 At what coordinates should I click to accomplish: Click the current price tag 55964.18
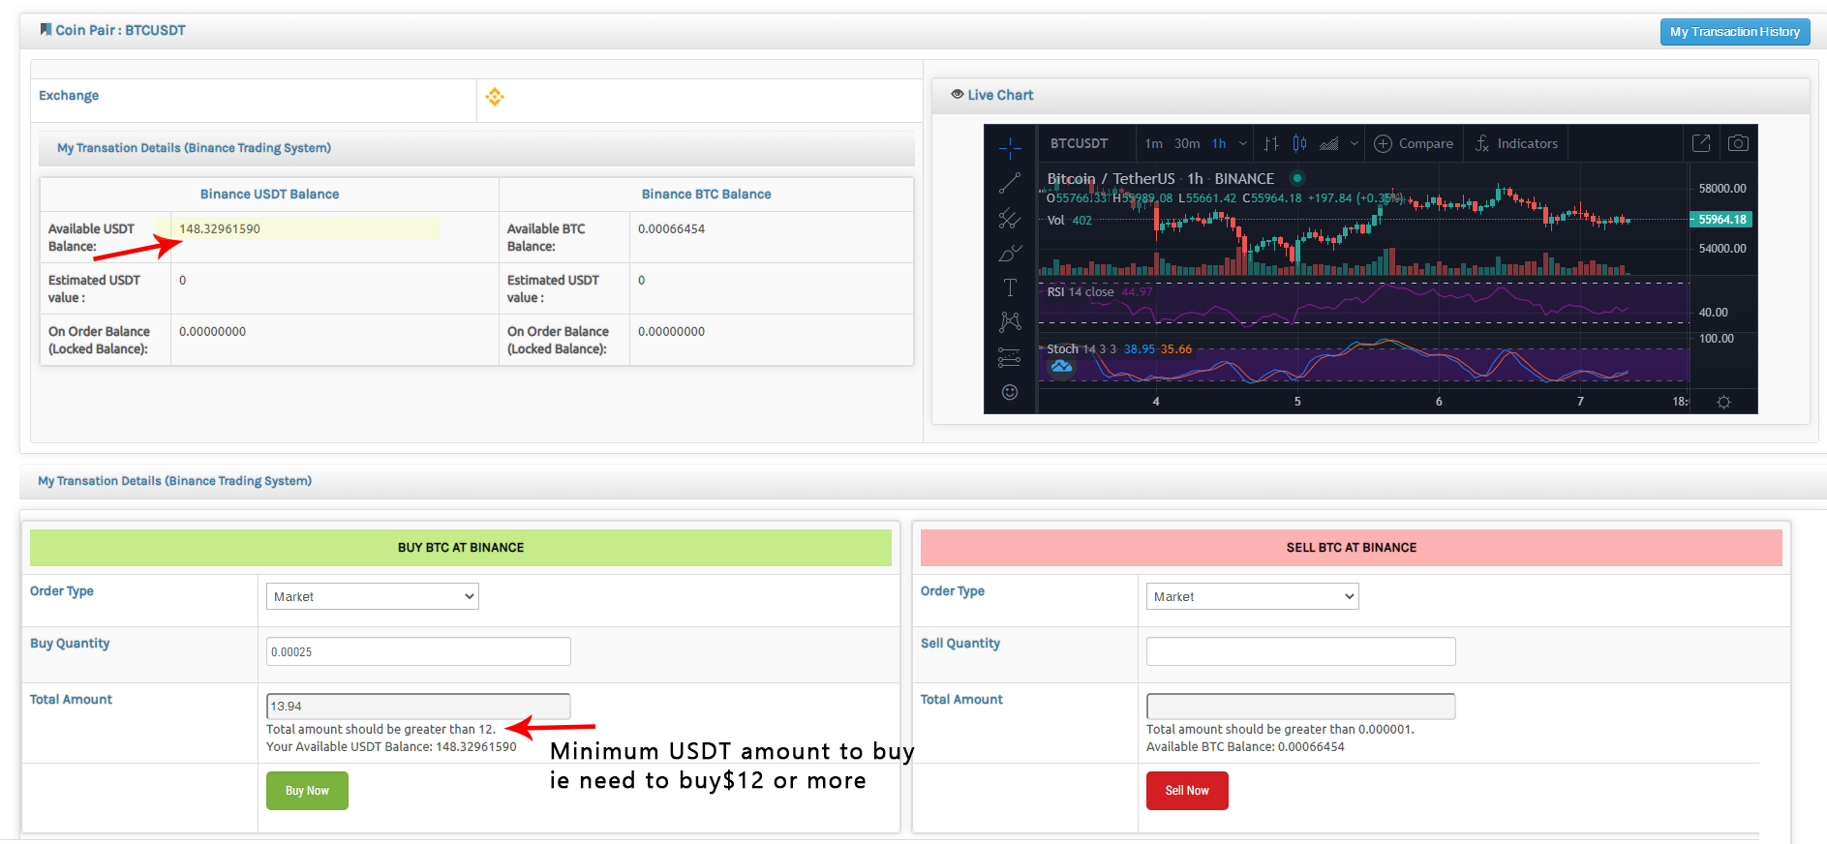pos(1721,220)
